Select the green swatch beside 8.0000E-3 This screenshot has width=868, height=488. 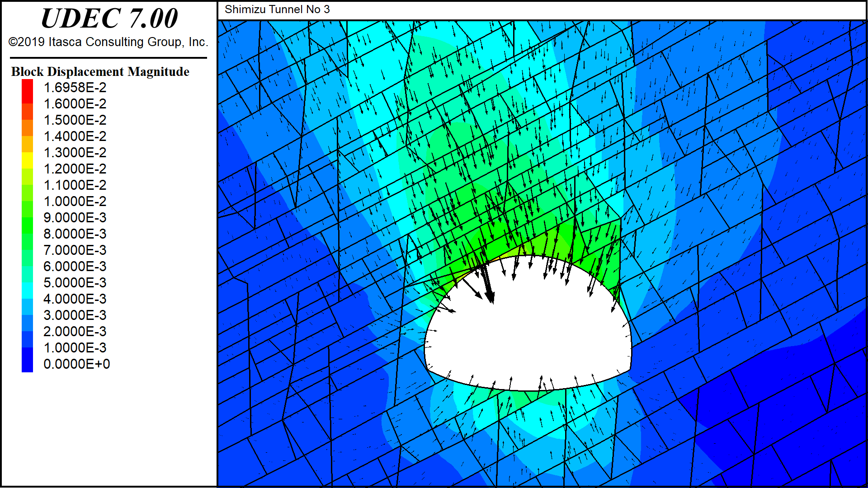[x=27, y=225]
